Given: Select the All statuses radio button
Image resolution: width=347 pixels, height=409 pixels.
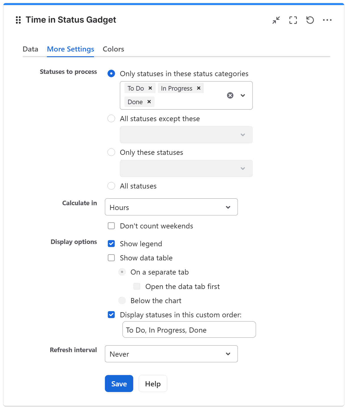Looking at the screenshot, I should 111,186.
